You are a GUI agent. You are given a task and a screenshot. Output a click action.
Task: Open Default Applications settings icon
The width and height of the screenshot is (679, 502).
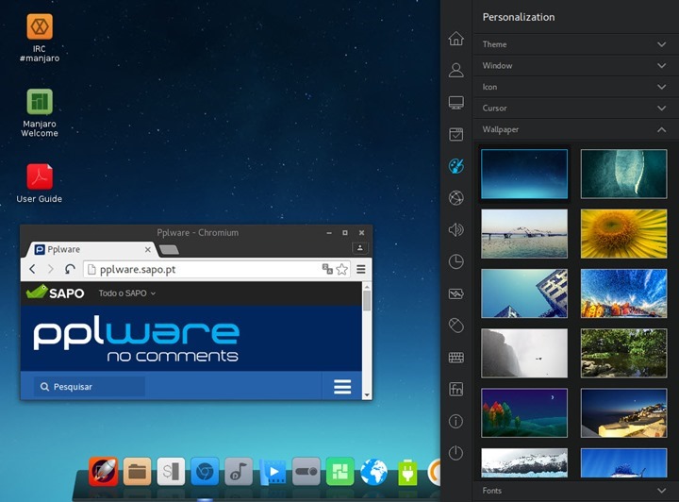coord(456,134)
